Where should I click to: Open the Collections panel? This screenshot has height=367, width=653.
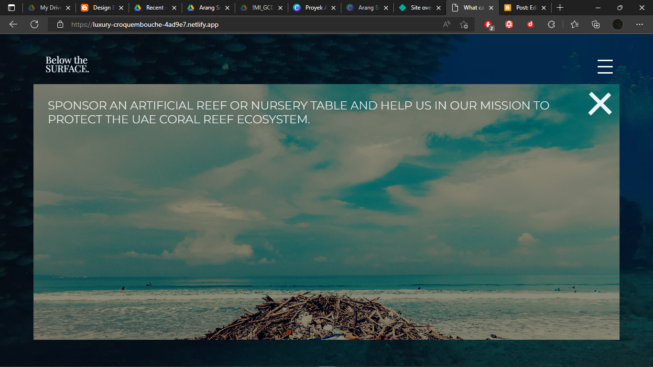[x=596, y=24]
